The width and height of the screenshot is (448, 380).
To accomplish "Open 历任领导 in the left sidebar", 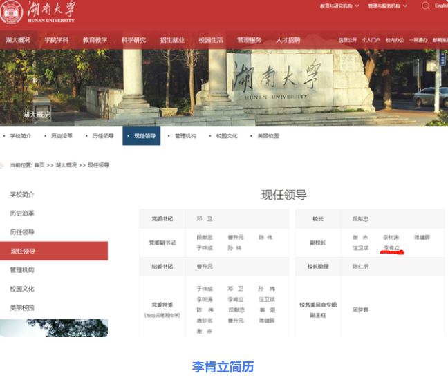I will 22,232.
